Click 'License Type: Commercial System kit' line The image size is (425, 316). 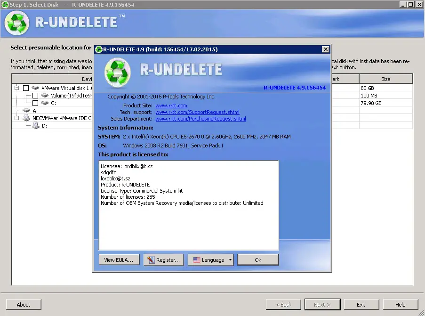point(142,191)
